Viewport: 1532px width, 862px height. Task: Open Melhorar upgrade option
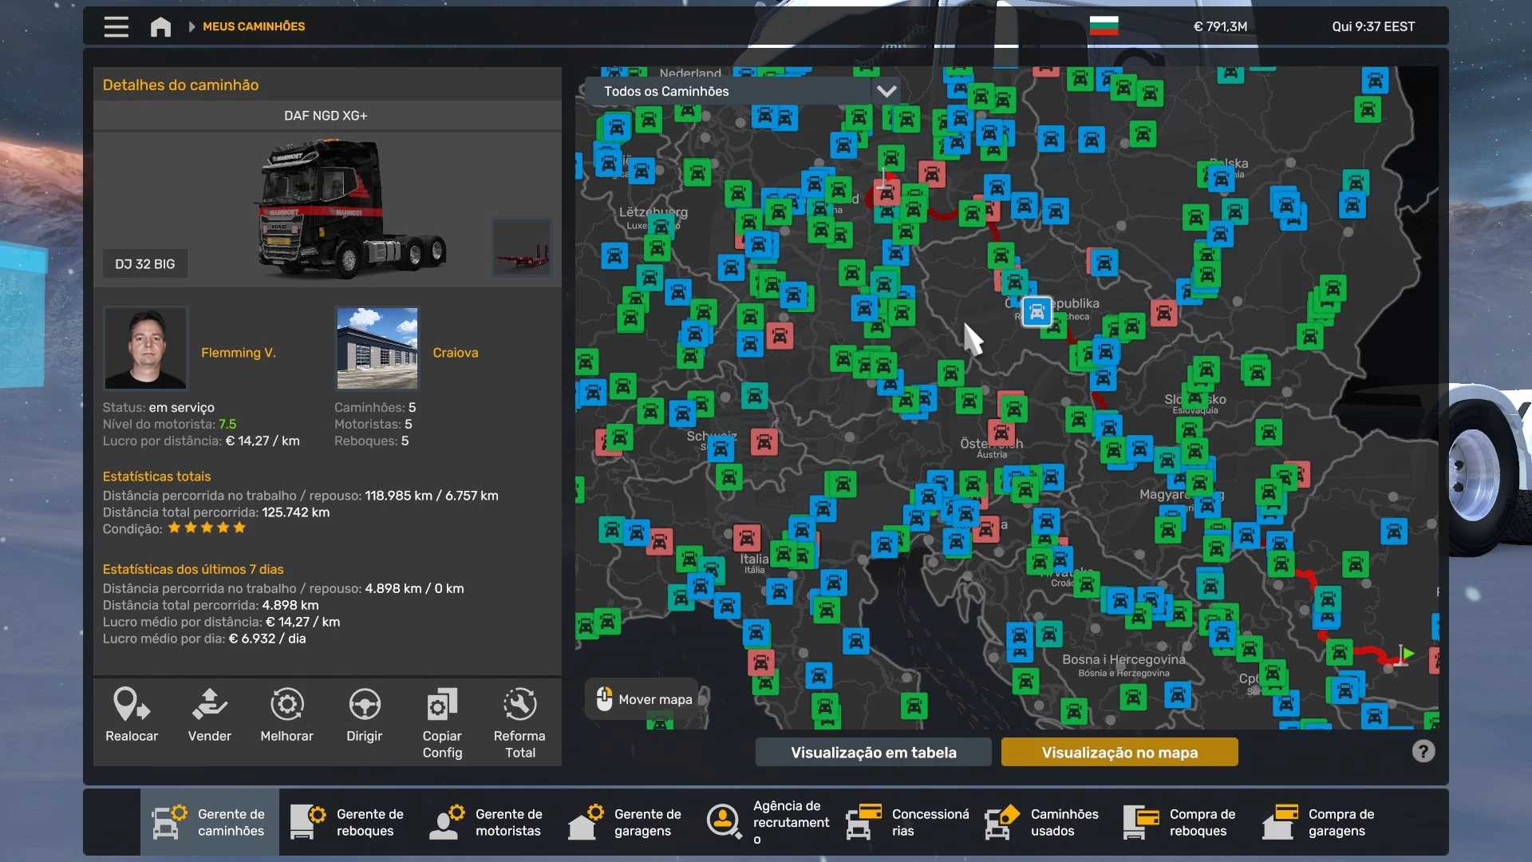click(x=286, y=705)
